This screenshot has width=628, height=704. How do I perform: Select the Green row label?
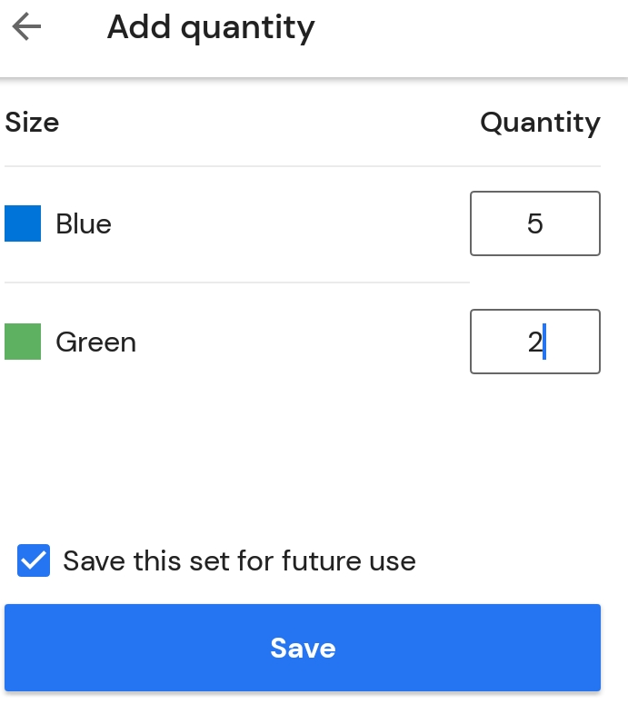95,342
